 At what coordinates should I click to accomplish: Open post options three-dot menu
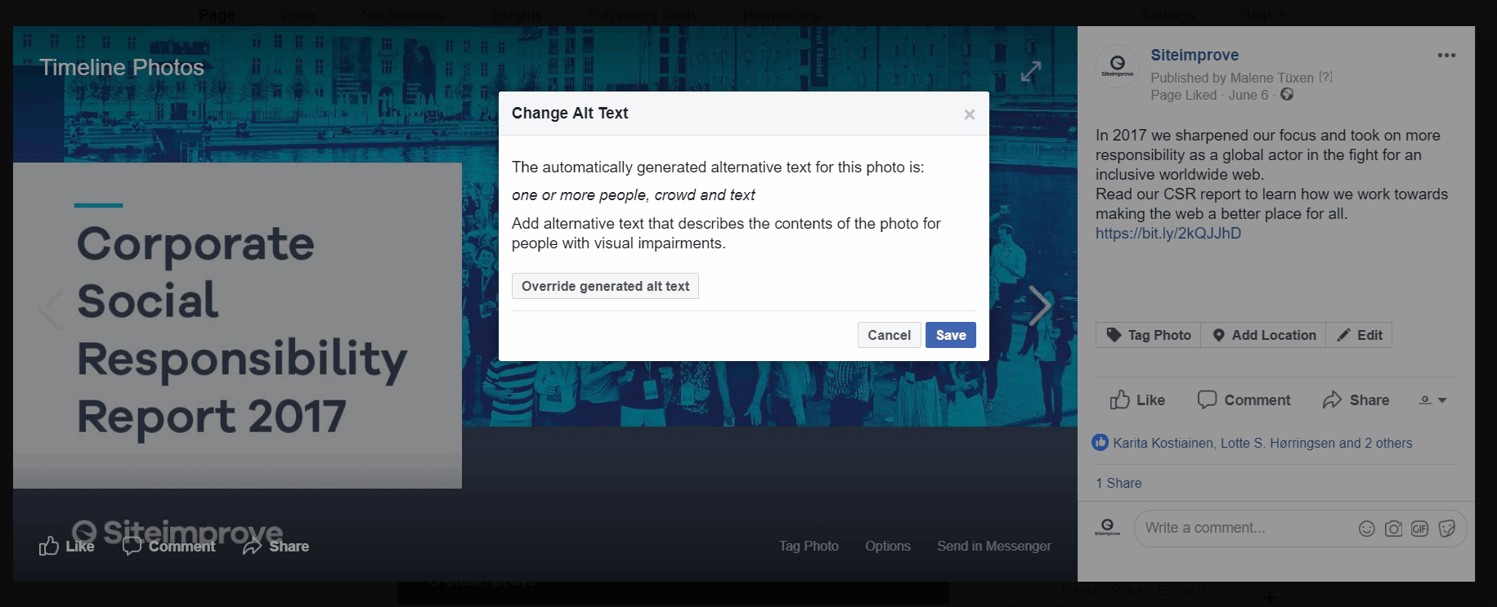click(x=1445, y=56)
